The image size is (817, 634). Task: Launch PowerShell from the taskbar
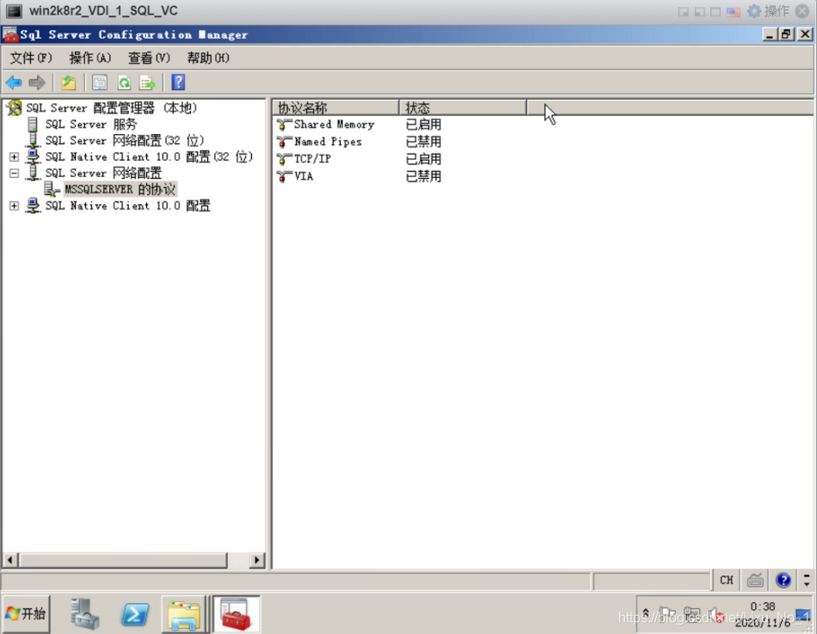click(x=134, y=614)
